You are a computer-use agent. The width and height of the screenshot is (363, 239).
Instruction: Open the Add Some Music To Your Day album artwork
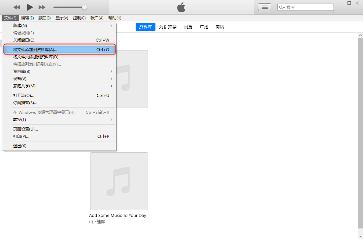119,181
